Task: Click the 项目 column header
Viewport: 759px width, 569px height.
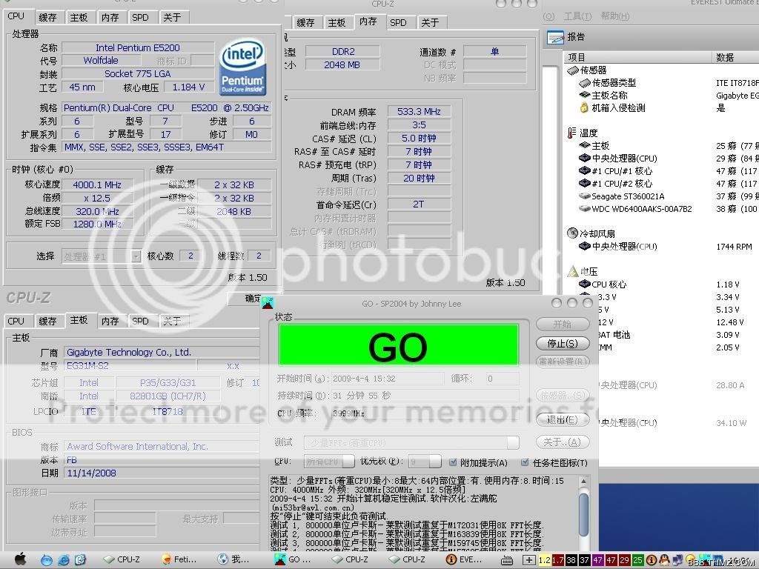Action: (639, 57)
